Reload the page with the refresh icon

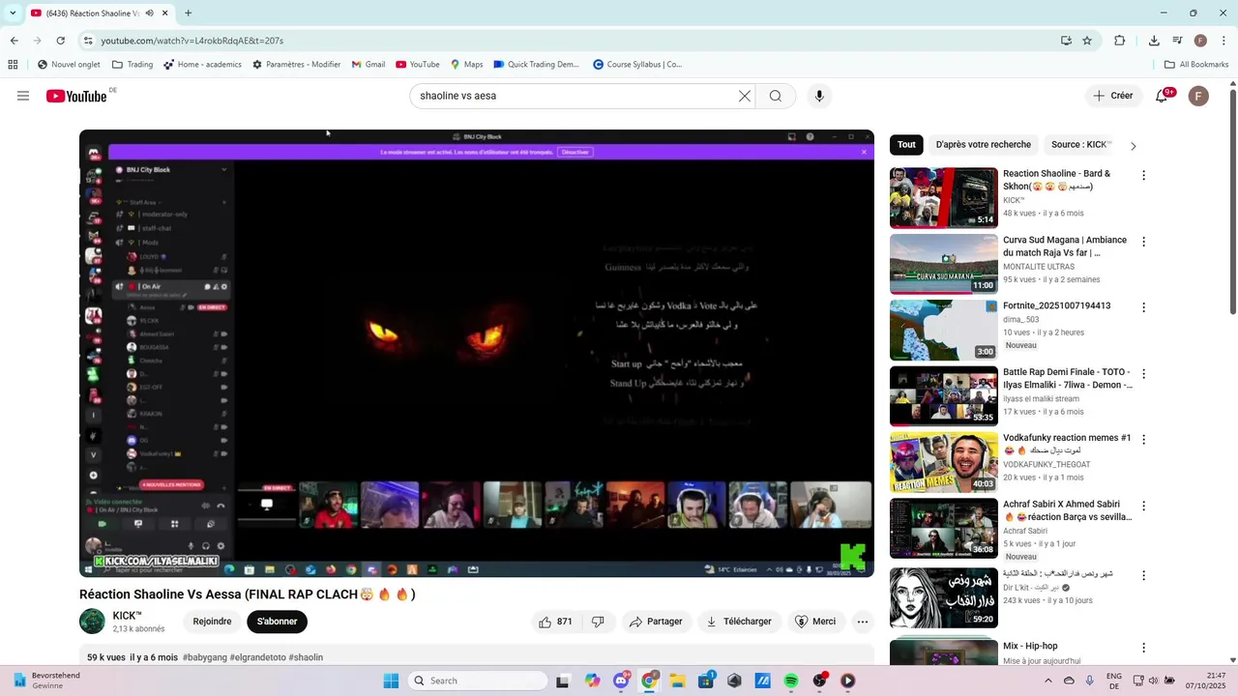pos(60,41)
